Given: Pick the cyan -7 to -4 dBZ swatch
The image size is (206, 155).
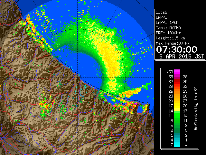Looking at the screenshot, I should (x=177, y=145).
